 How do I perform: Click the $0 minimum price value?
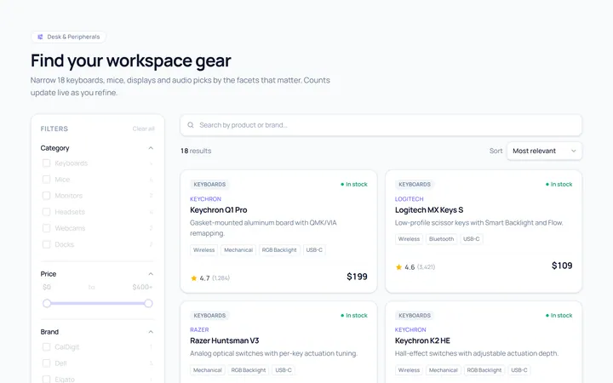(47, 288)
